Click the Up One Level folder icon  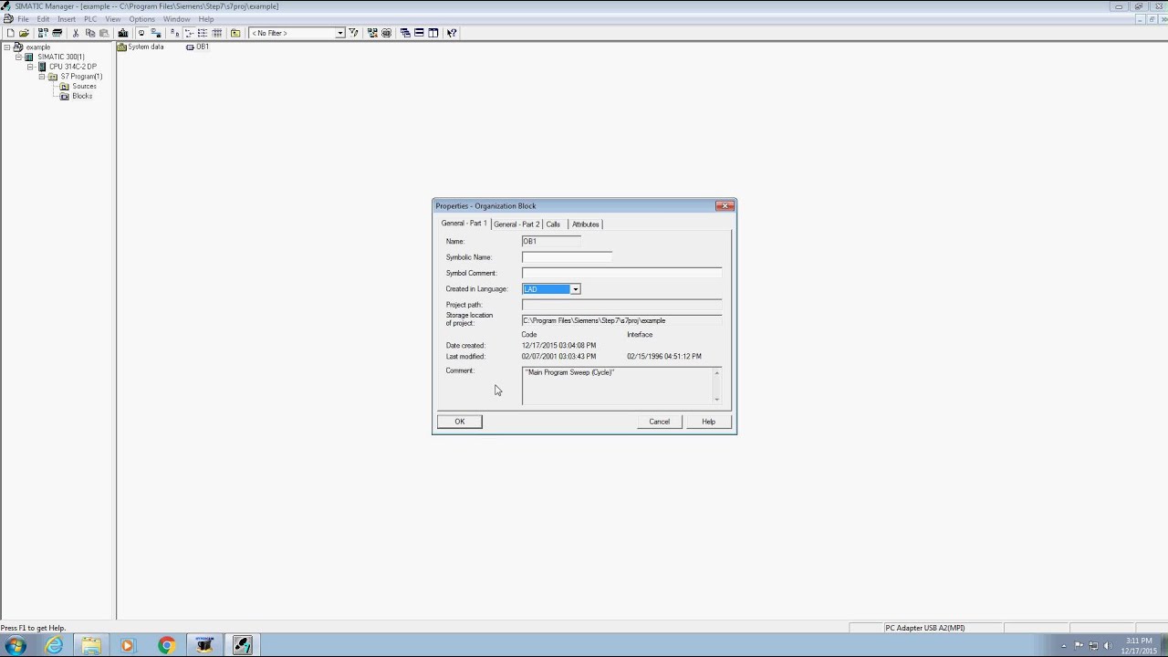tap(235, 33)
